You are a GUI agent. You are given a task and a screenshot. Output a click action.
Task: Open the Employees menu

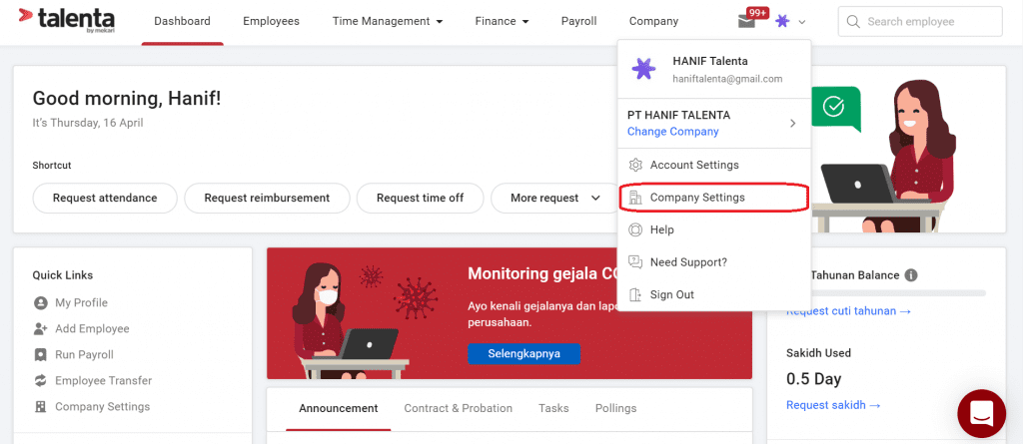tap(271, 22)
